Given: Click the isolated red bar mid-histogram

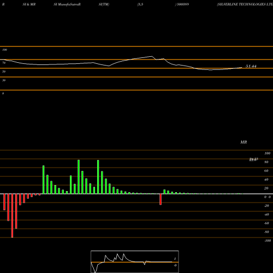Looking at the screenshot, I should click(161, 199).
